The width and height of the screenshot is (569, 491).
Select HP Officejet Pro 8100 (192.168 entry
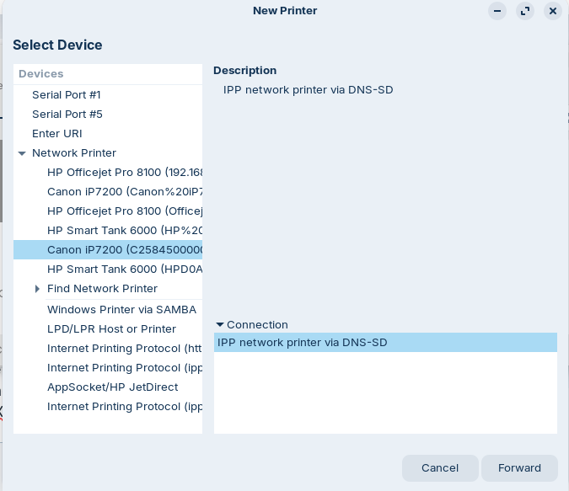125,173
